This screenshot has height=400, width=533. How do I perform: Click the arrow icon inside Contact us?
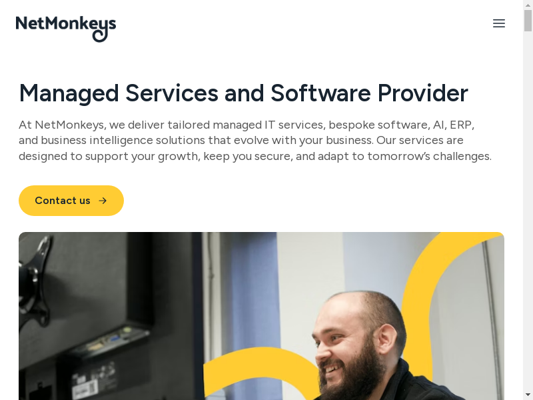(x=103, y=201)
